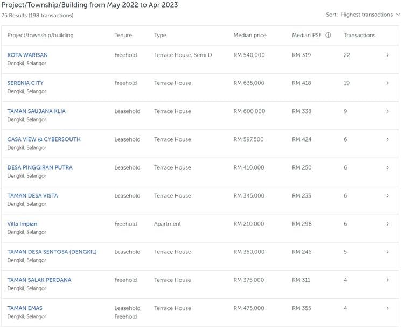Click the Transactions column header
The image size is (404, 331).
(359, 35)
